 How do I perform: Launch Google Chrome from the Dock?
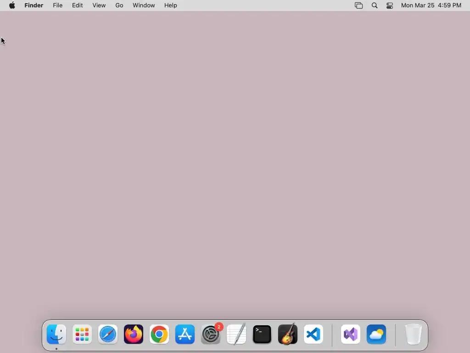[x=159, y=334]
